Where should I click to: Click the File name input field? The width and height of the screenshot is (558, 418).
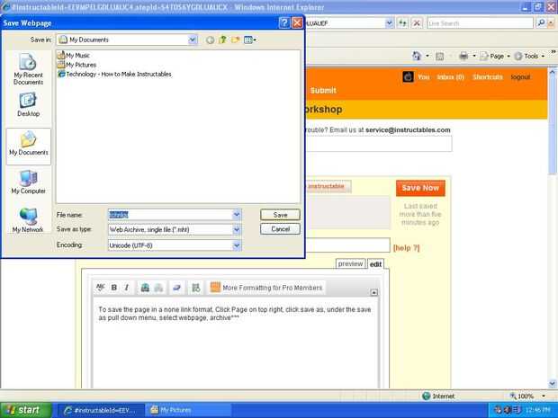(x=170, y=215)
